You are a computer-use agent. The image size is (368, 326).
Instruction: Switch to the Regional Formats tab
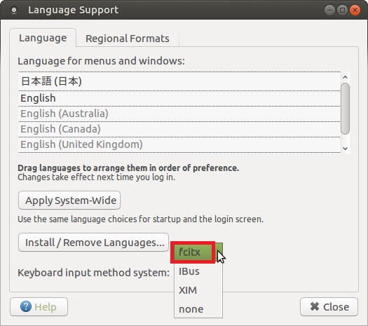click(128, 39)
